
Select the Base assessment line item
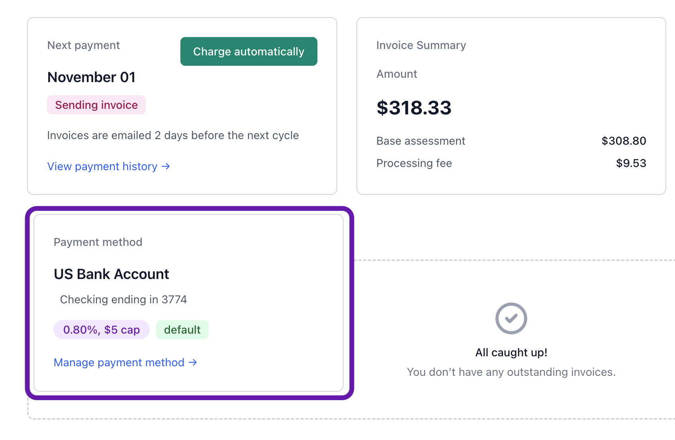(x=421, y=141)
